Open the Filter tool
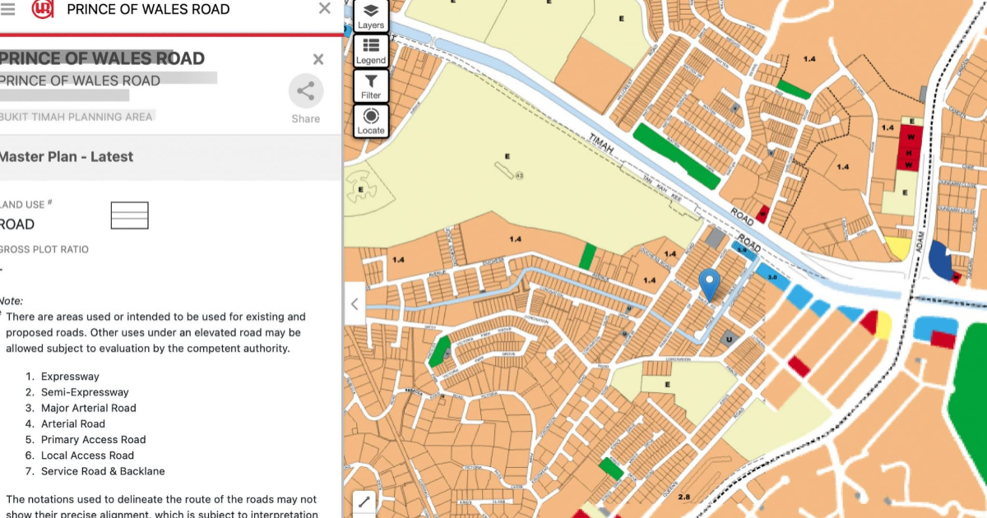Screen dimensions: 987x518 371,86
